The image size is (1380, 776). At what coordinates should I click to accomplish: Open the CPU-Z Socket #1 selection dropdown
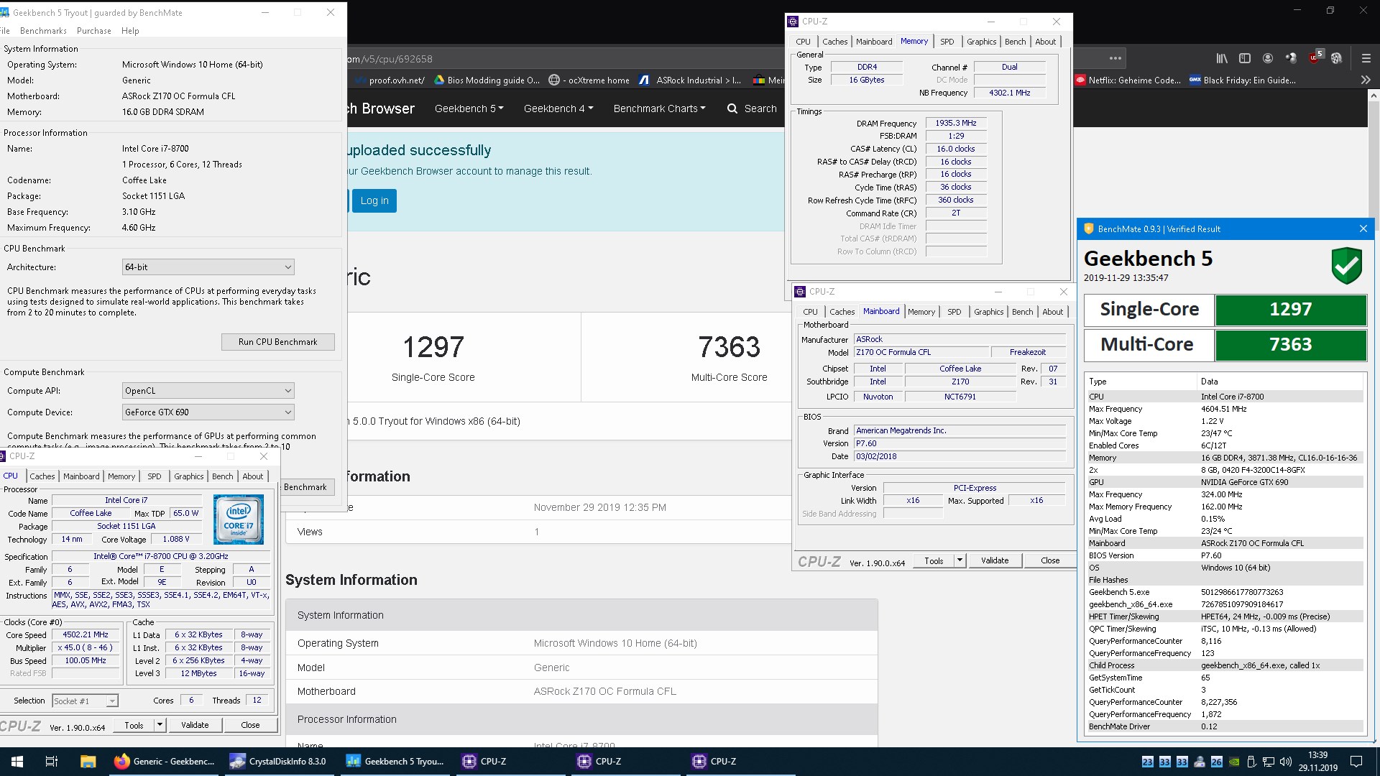pos(85,701)
